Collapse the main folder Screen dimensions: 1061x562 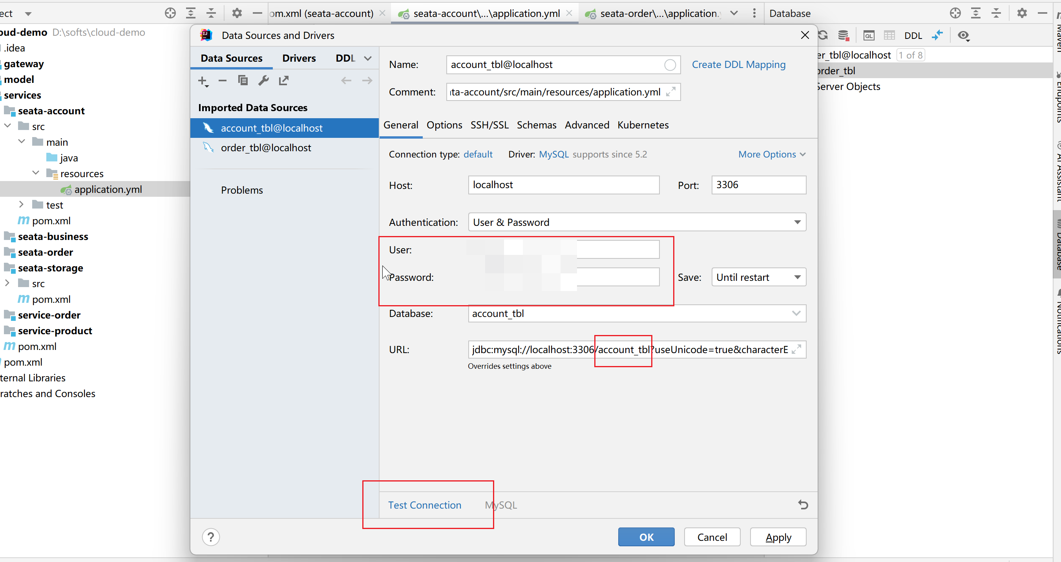click(x=22, y=142)
